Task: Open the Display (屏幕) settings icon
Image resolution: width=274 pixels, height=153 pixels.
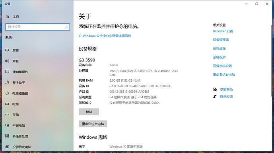Action: 7,50
